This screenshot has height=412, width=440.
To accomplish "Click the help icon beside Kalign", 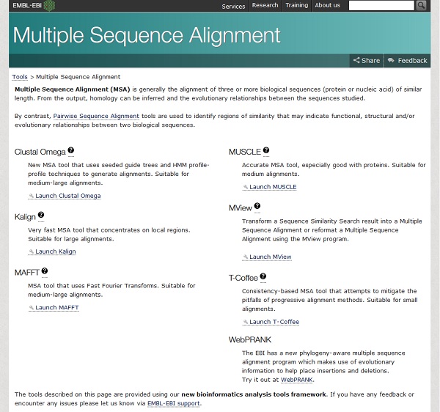I will [x=41, y=216].
